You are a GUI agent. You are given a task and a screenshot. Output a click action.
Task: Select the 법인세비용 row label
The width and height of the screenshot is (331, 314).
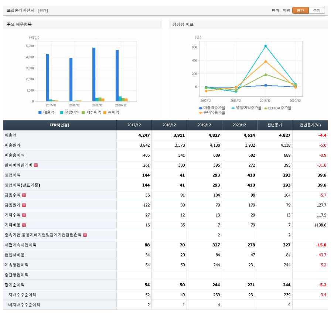(x=14, y=255)
